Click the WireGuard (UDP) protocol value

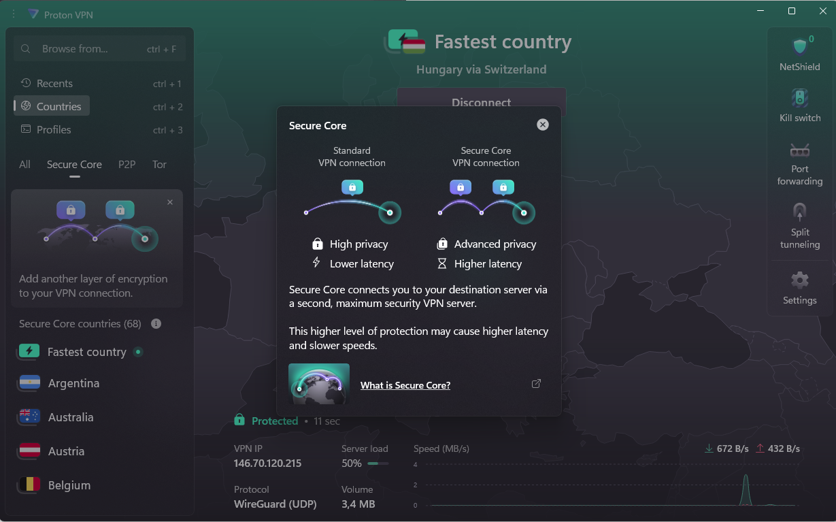coord(275,504)
